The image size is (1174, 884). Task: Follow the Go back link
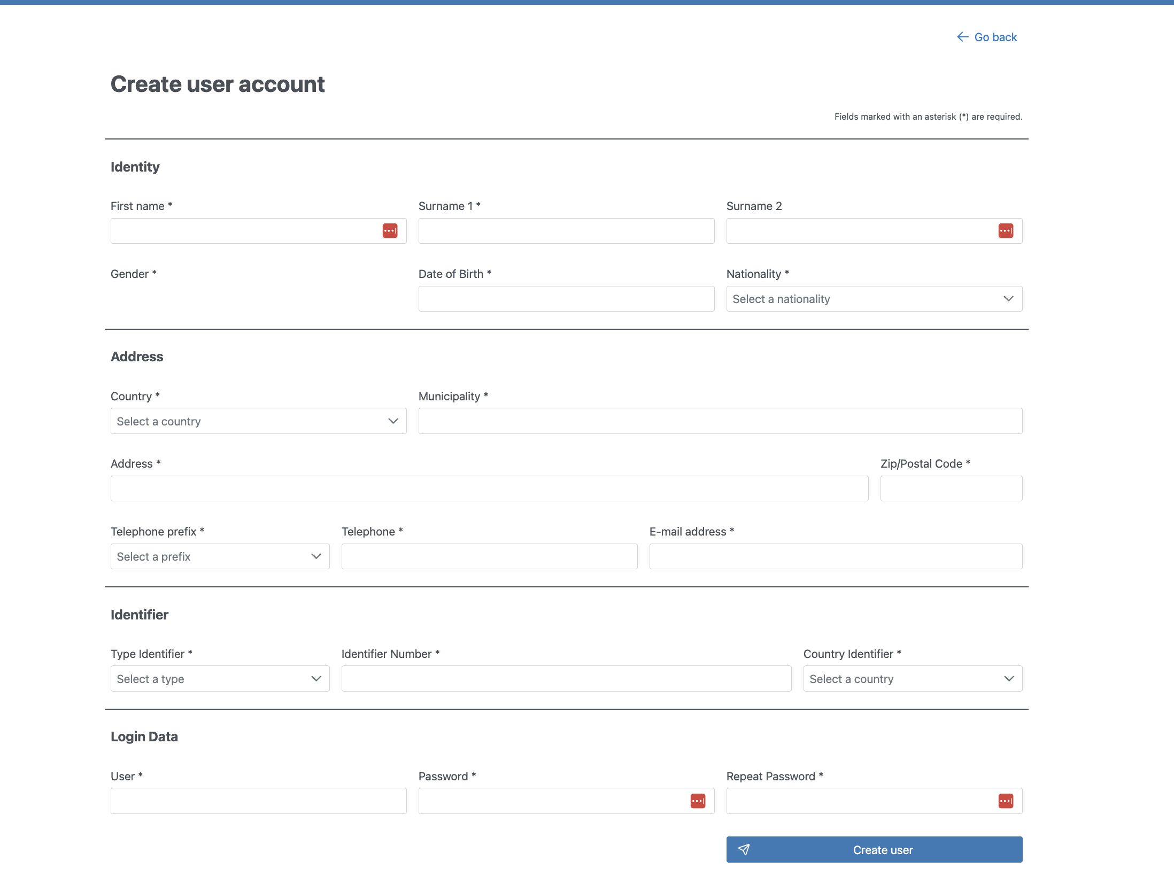click(x=995, y=37)
